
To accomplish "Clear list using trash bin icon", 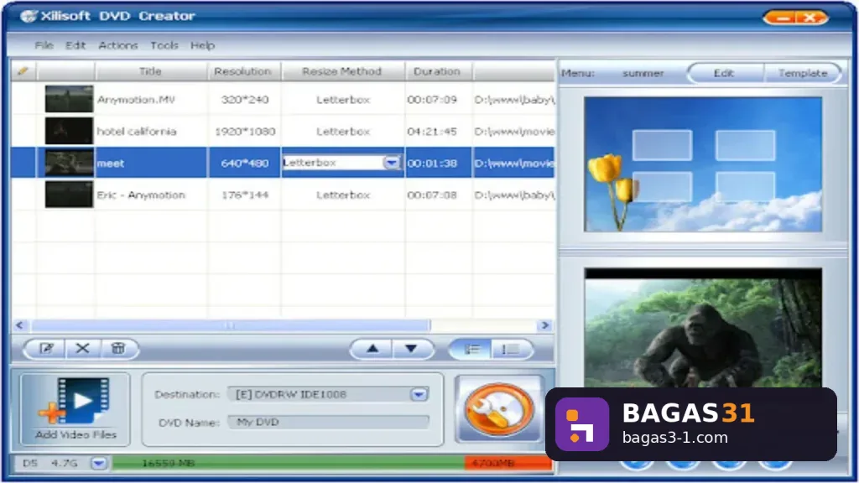I will pyautogui.click(x=117, y=348).
